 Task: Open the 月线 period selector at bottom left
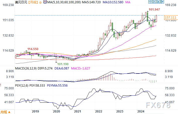point(4,112)
